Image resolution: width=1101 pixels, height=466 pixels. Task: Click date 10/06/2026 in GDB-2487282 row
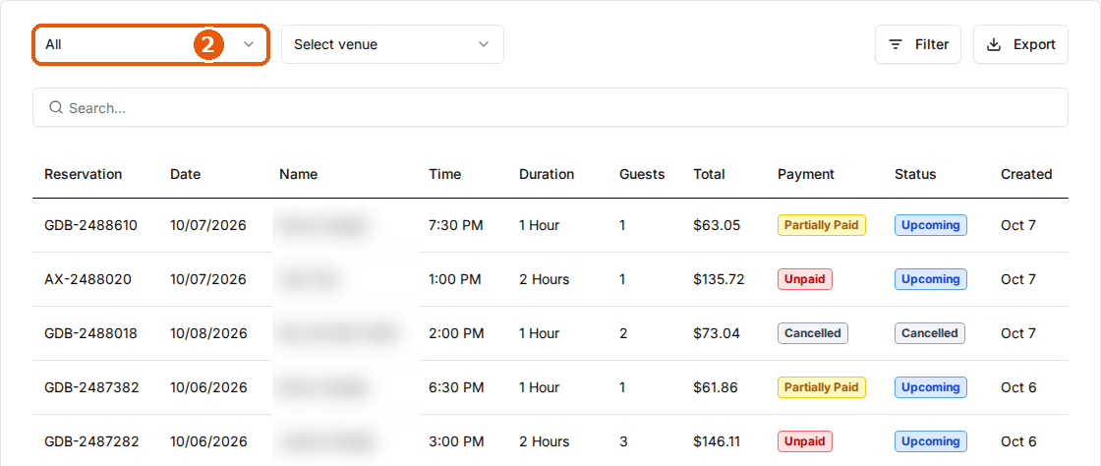click(x=208, y=441)
